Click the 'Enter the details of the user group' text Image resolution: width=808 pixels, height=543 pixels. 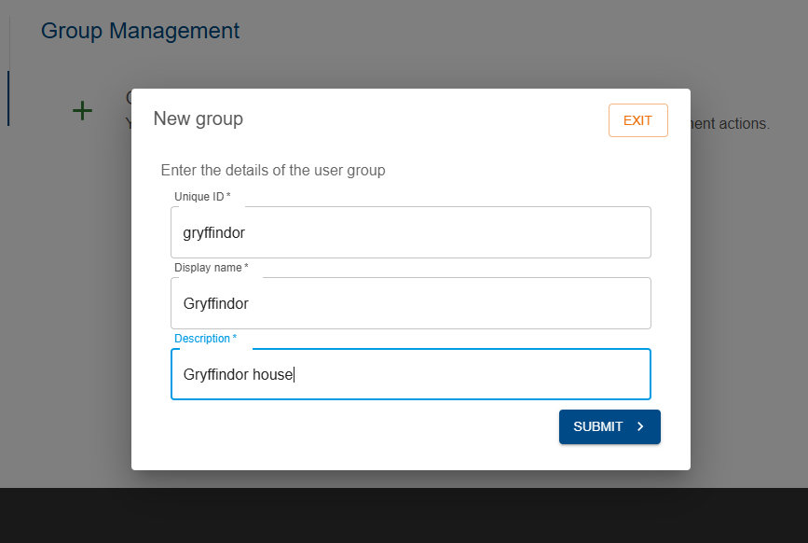pos(273,170)
